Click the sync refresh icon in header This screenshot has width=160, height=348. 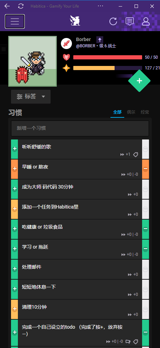point(113,21)
